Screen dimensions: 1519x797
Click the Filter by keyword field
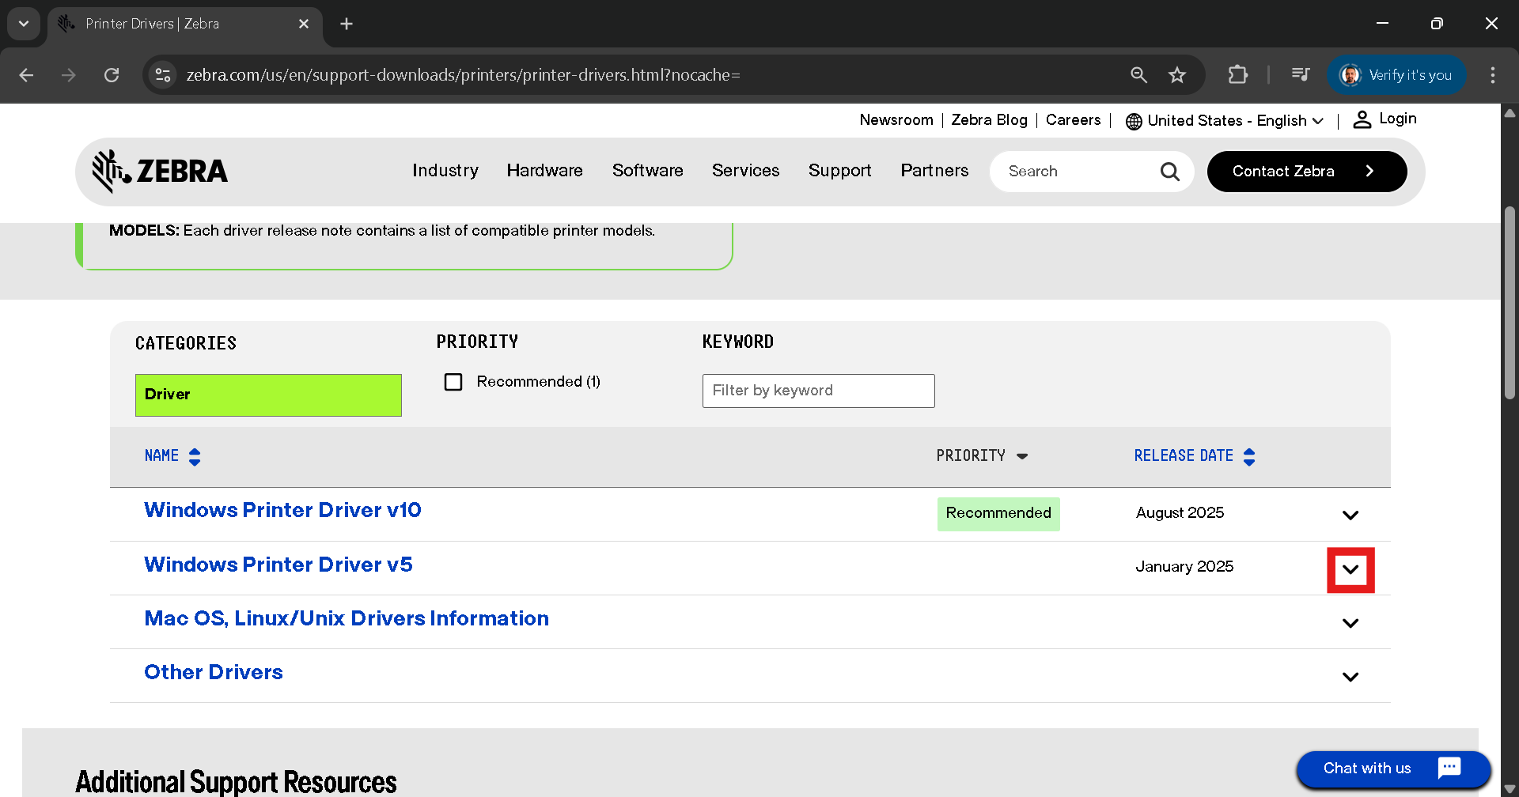click(818, 391)
